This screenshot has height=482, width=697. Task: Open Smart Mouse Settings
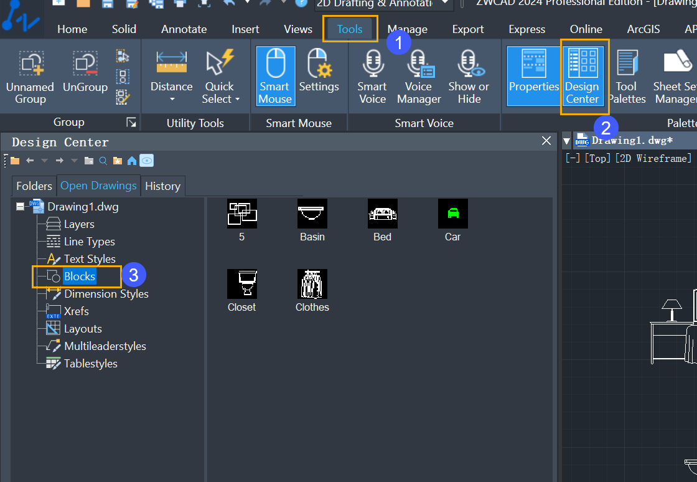click(x=319, y=71)
